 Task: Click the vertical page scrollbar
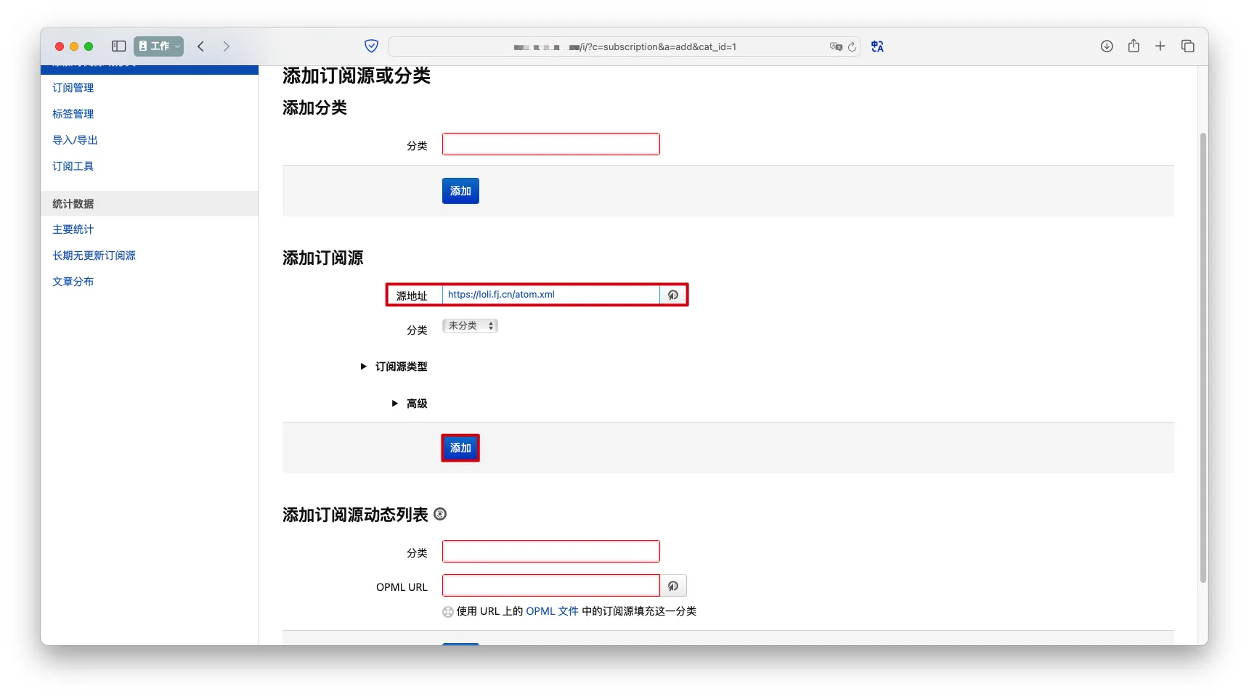tap(1203, 356)
